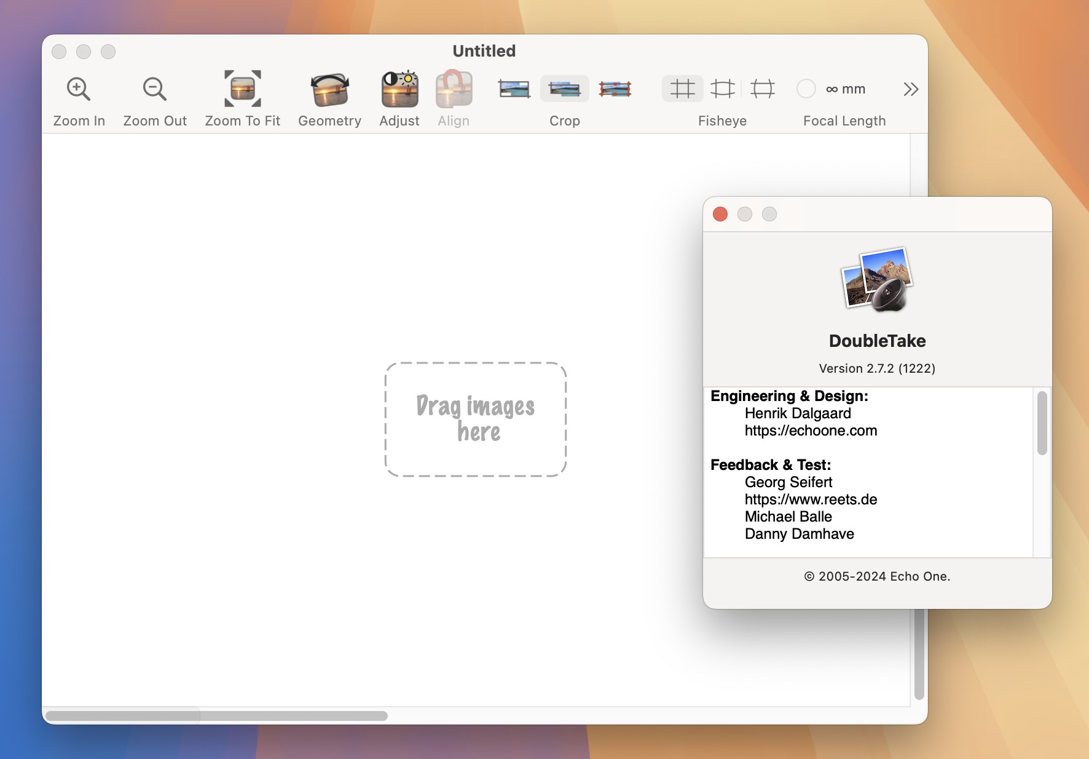Click the Zoom Out magnifier icon
The height and width of the screenshot is (759, 1089).
click(154, 89)
